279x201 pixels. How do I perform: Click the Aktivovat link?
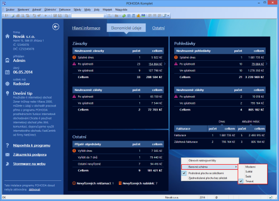click(x=35, y=189)
